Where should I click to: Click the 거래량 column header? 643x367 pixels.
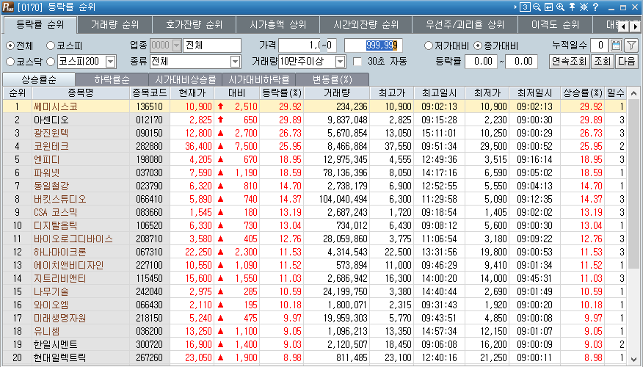[x=337, y=93]
